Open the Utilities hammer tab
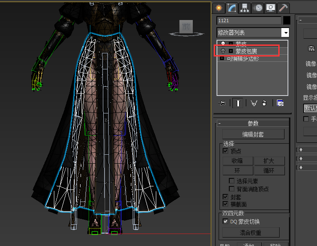 pyautogui.click(x=284, y=8)
